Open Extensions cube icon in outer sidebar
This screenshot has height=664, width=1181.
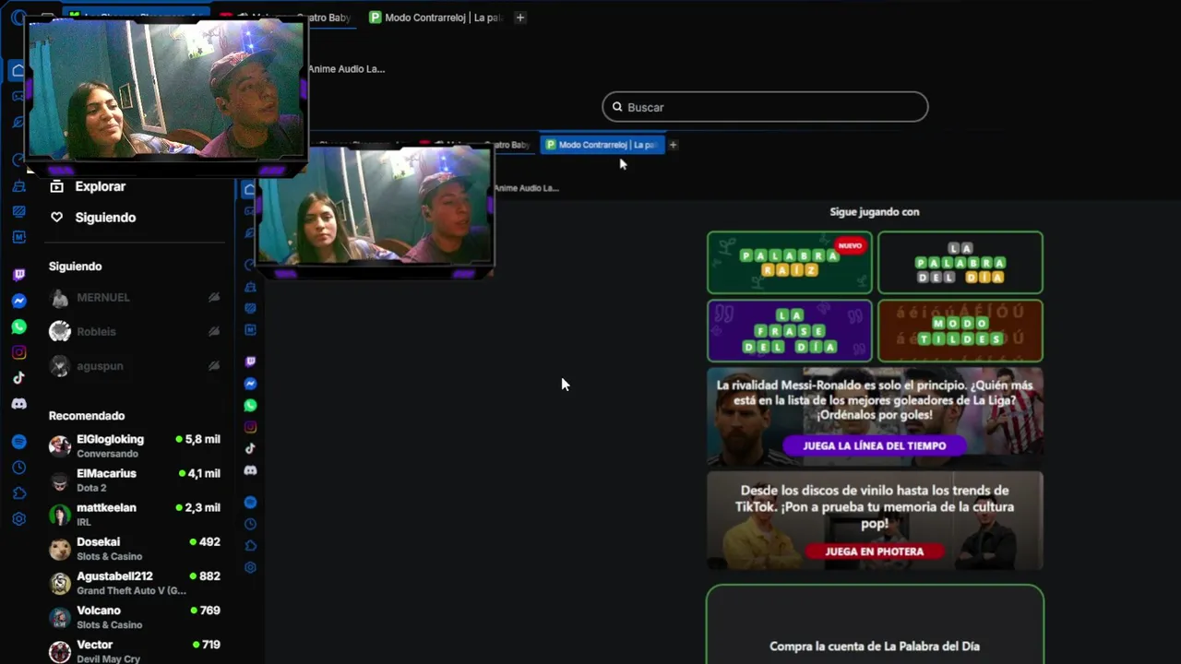(x=18, y=493)
